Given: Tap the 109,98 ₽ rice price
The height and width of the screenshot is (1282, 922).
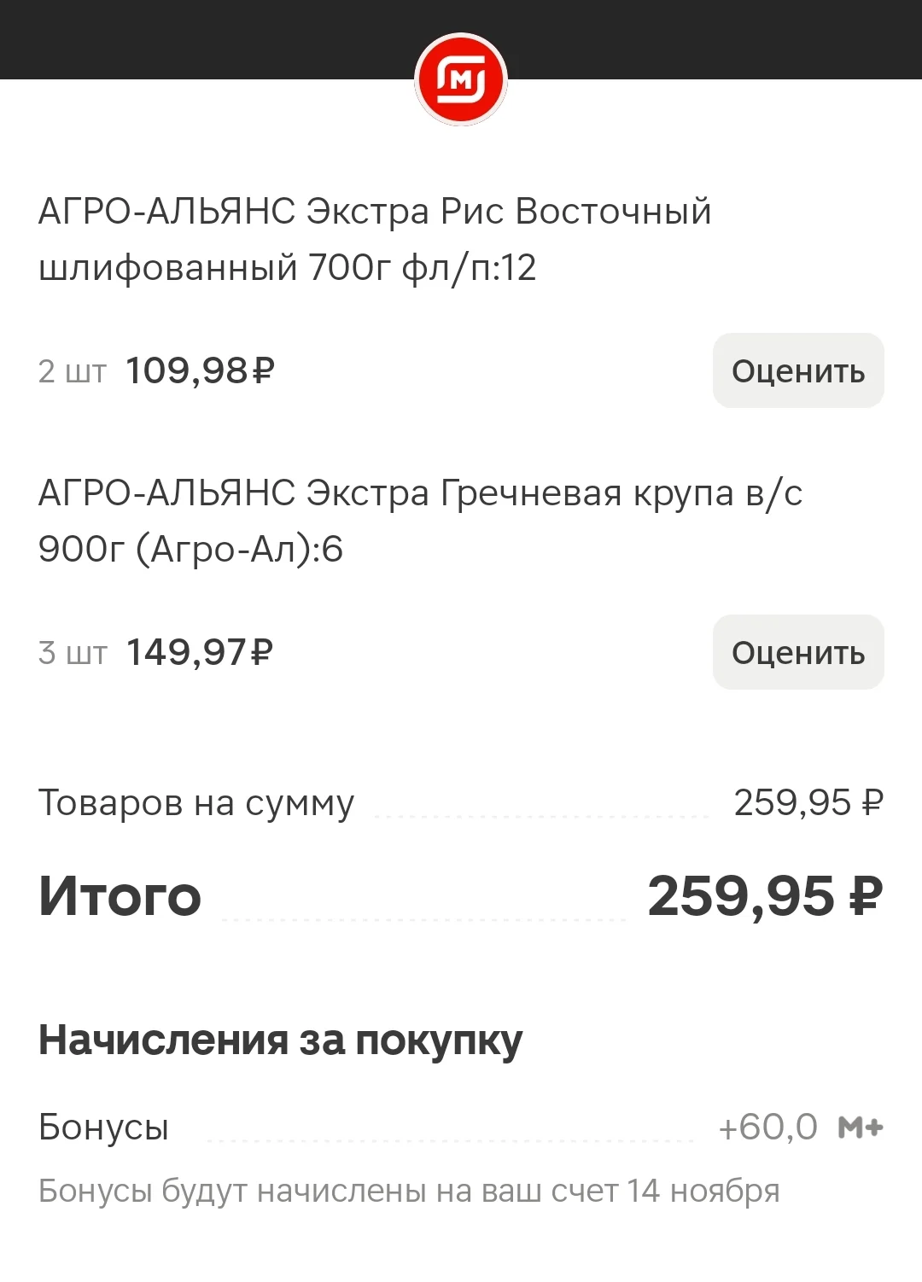Looking at the screenshot, I should click(201, 371).
